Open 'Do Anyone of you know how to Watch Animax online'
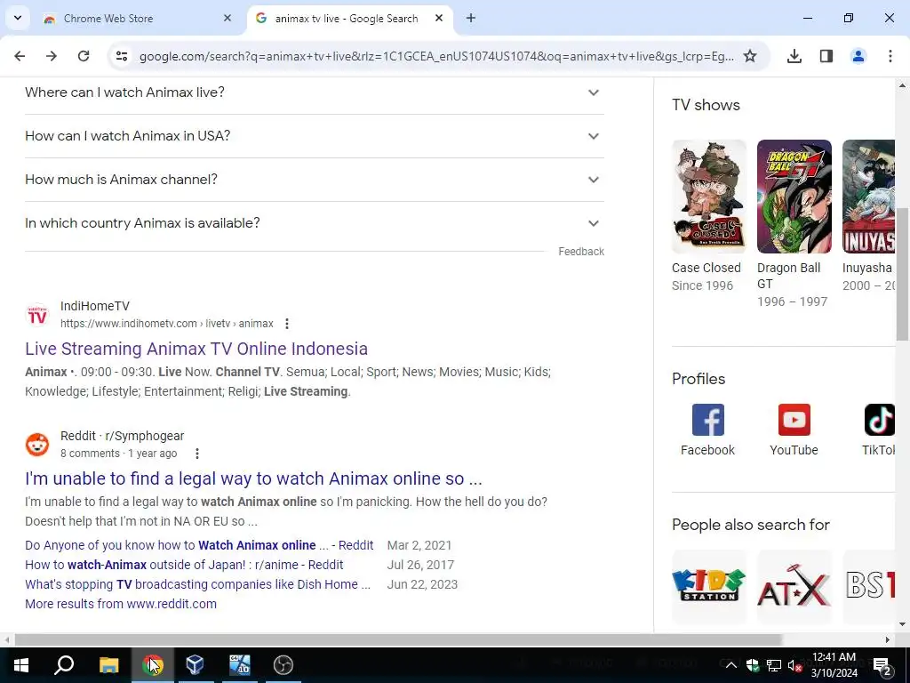This screenshot has width=910, height=683. point(199,545)
